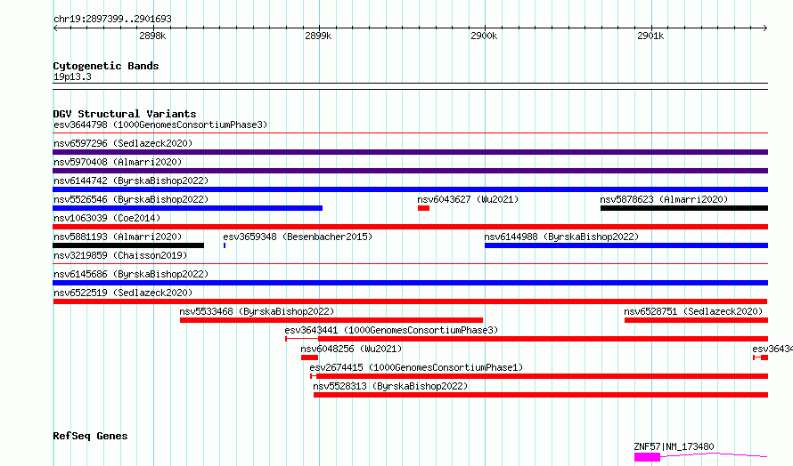793x466 pixels.
Task: Click the esv2674415 1000GenomesConsortiumPhase1 label
Action: [416, 367]
